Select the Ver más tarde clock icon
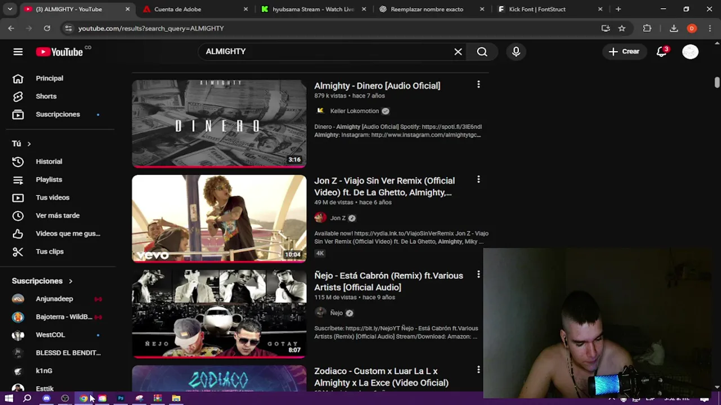This screenshot has height=405, width=721. click(18, 215)
